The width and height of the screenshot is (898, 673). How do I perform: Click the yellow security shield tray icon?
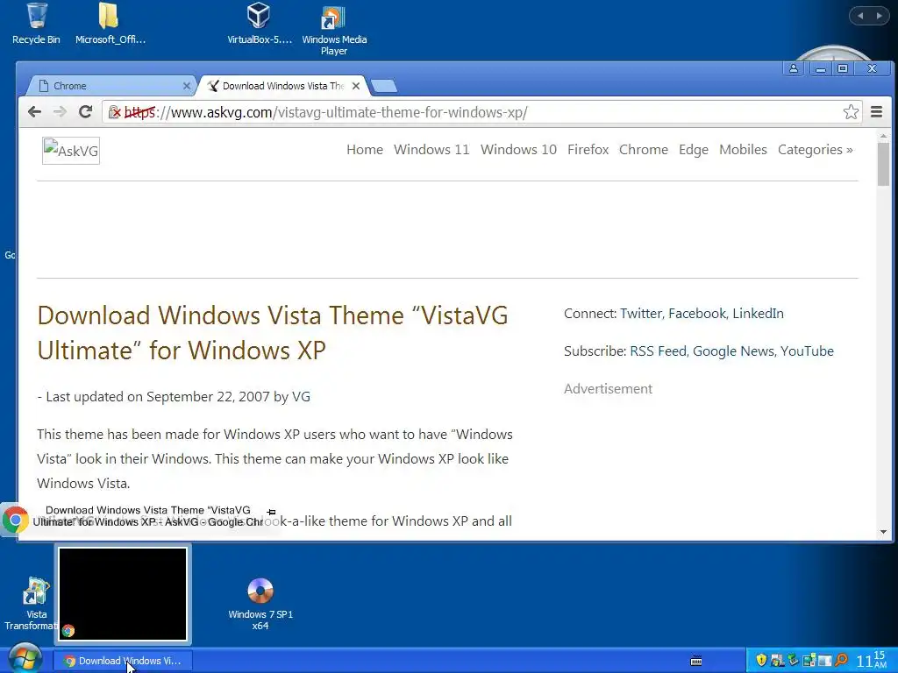[x=761, y=660]
